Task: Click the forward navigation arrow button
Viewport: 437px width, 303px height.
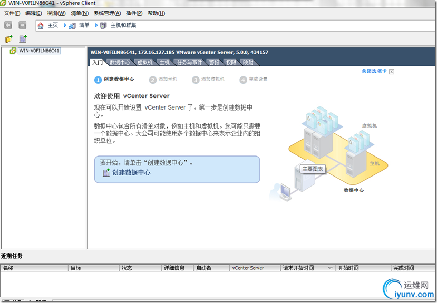Action: point(22,25)
